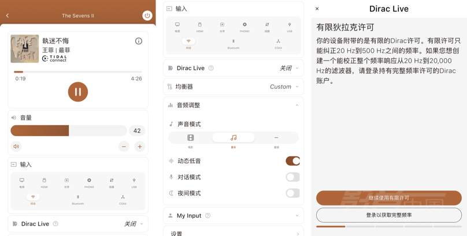Open the 均衡器 Custom dropdown

pyautogui.click(x=284, y=87)
